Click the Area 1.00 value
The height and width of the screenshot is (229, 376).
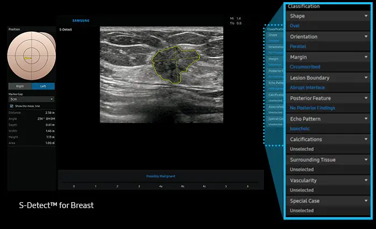point(50,143)
